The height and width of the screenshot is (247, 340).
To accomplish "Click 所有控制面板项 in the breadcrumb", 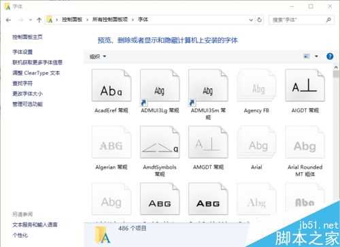I will pyautogui.click(x=110, y=20).
